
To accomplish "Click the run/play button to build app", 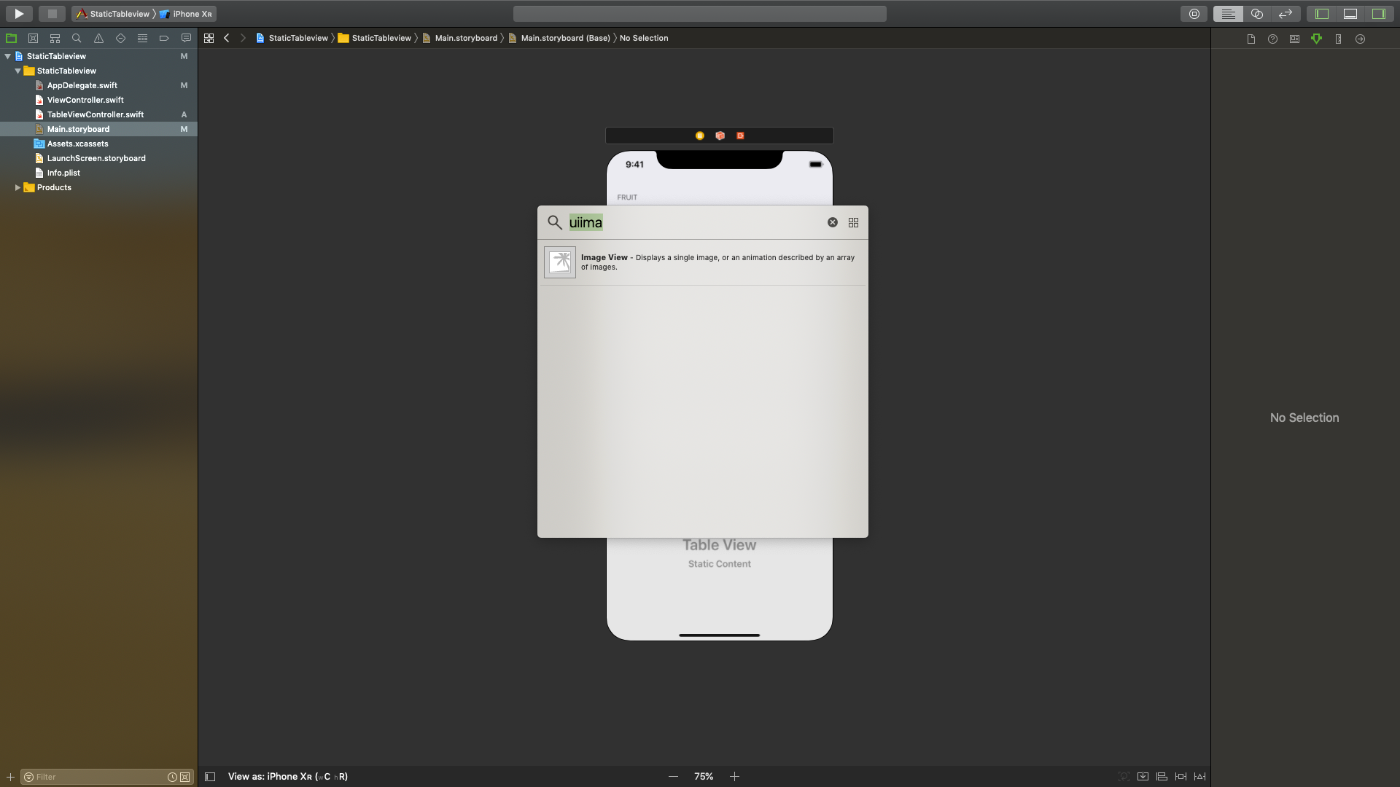I will point(17,13).
